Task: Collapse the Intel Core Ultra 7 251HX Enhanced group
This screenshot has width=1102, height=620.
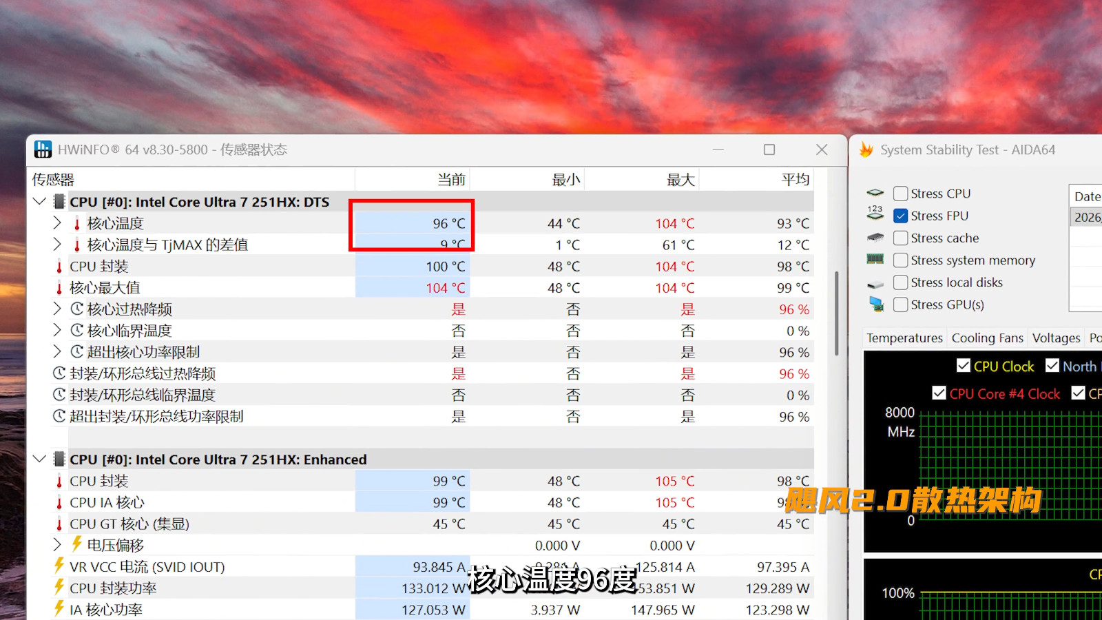Action: pyautogui.click(x=40, y=459)
